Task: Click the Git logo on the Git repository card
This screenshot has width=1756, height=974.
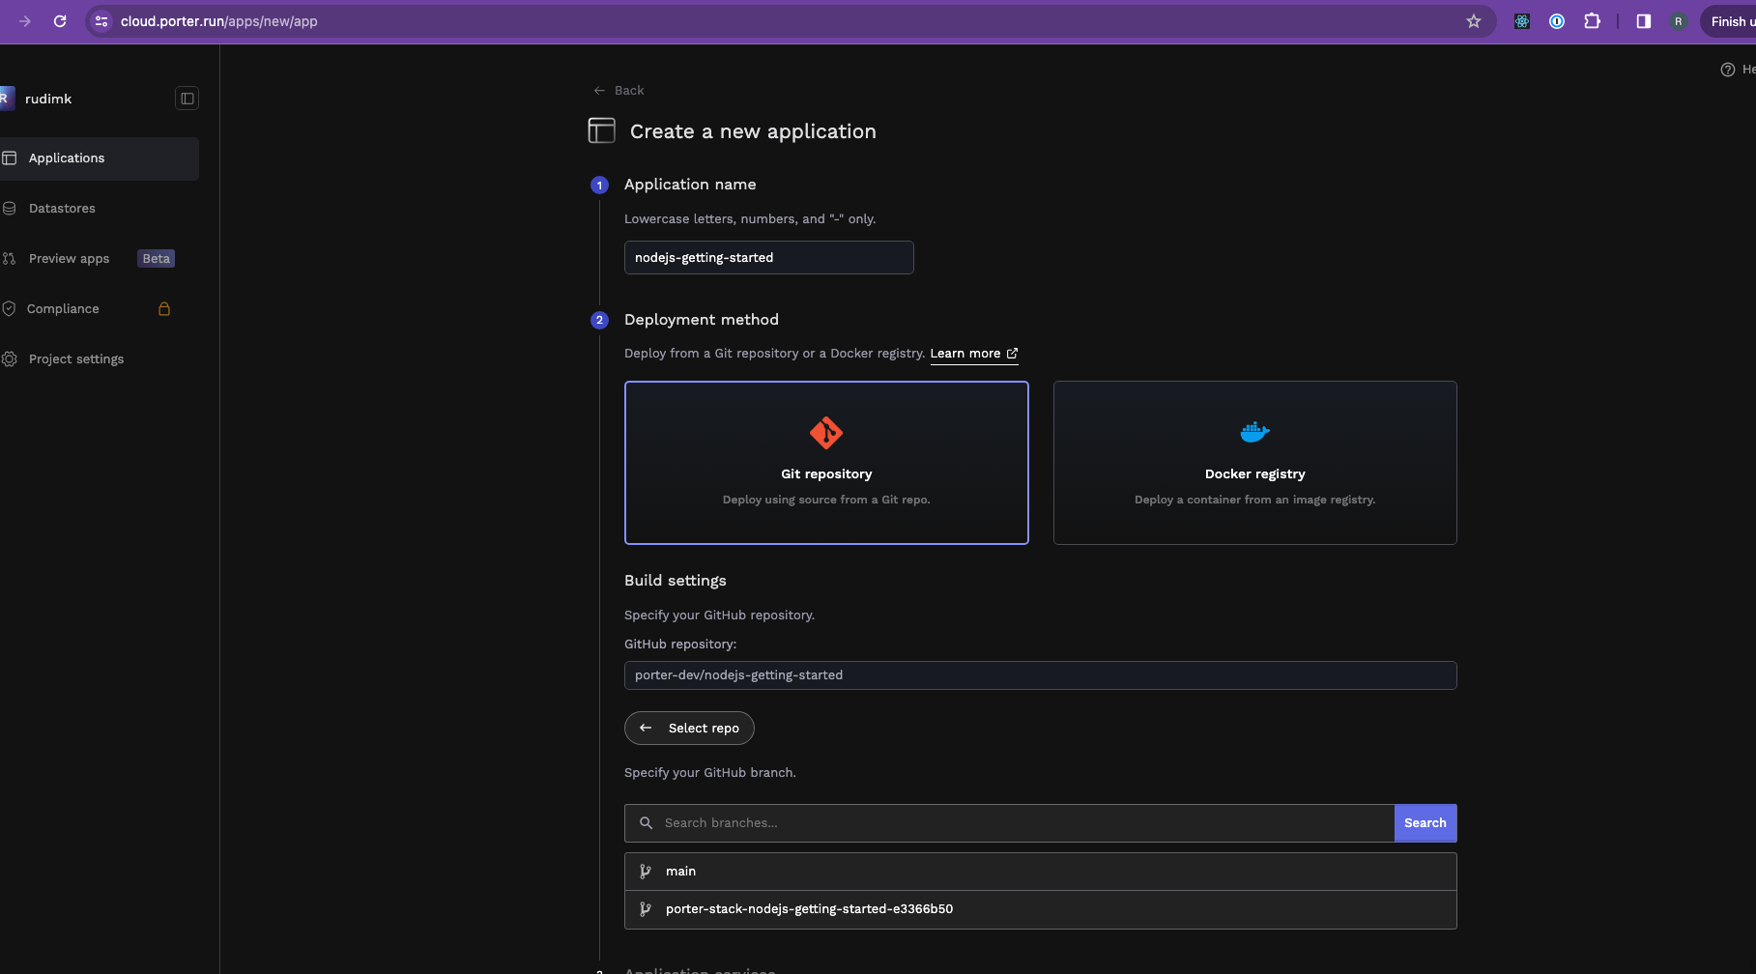Action: point(826,433)
